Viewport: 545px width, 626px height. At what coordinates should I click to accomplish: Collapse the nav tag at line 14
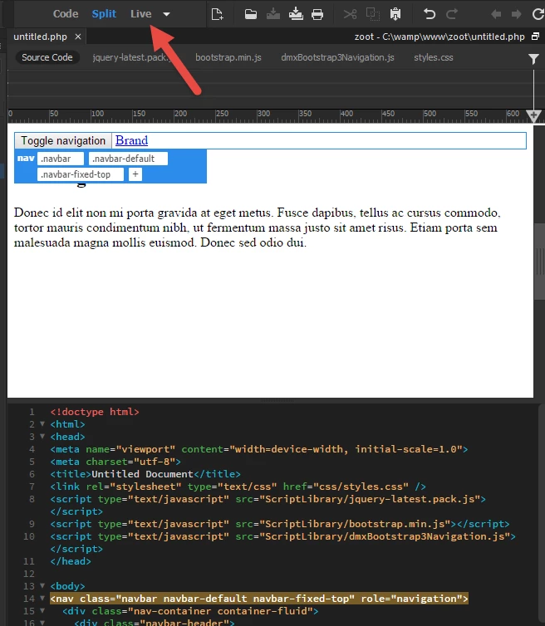coord(42,599)
